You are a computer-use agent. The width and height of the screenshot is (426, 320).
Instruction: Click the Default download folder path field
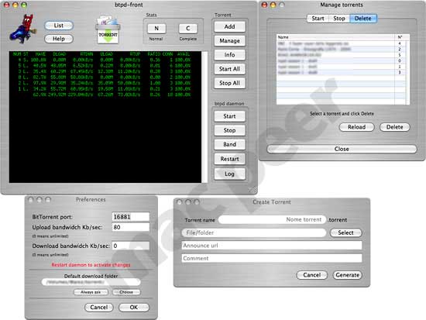point(91,282)
